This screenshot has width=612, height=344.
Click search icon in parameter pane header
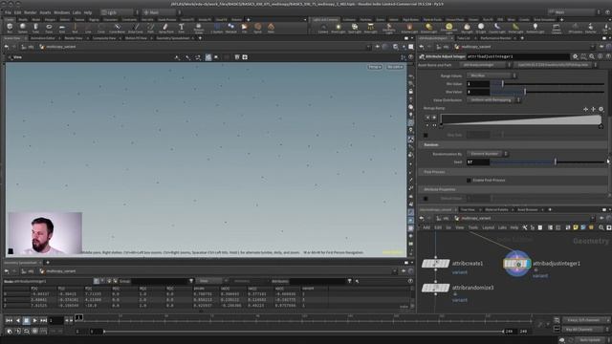click(x=592, y=56)
